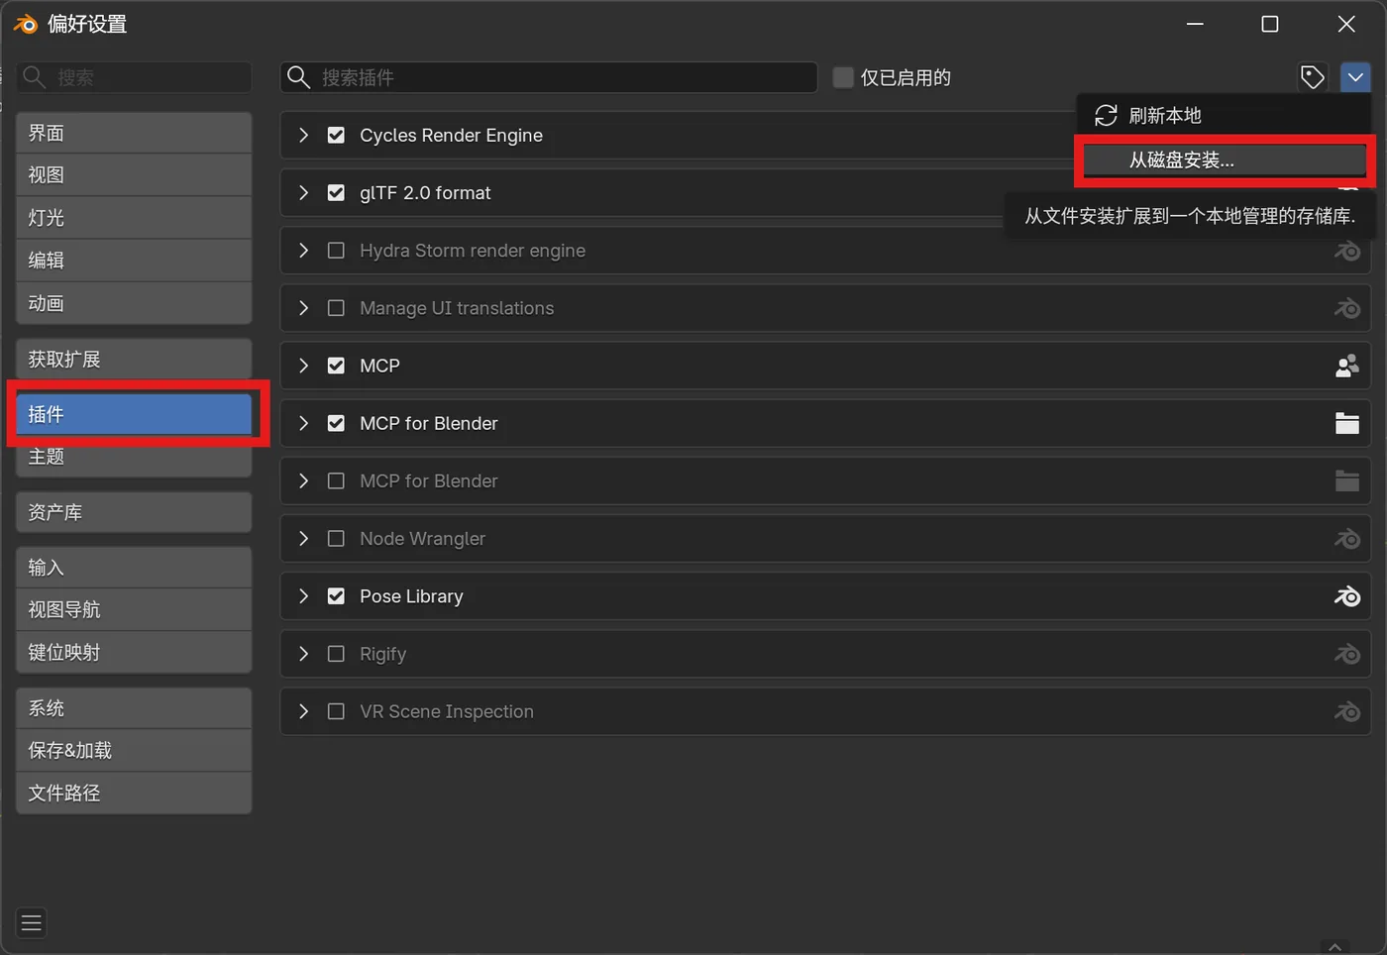
Task: Click the Blender icon on the Pose Library row
Action: [1347, 596]
